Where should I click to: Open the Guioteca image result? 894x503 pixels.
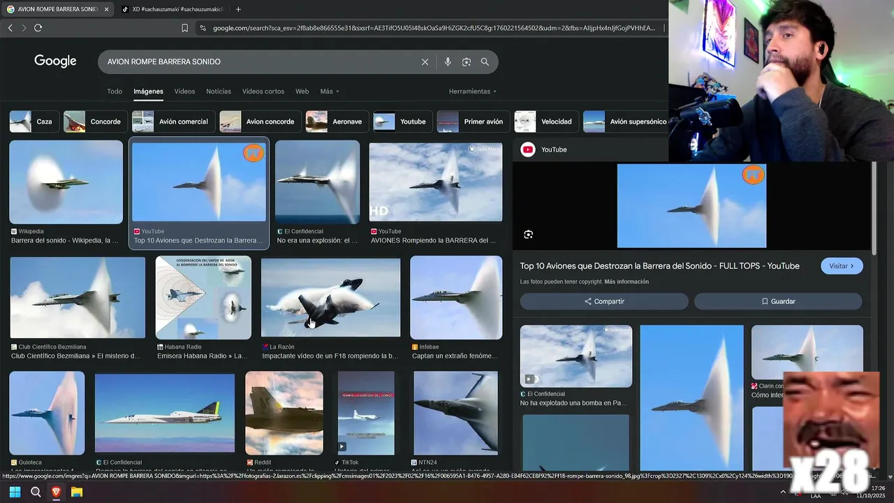47,413
